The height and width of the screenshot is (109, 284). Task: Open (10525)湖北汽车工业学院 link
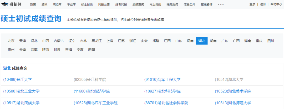click(x=96, y=103)
